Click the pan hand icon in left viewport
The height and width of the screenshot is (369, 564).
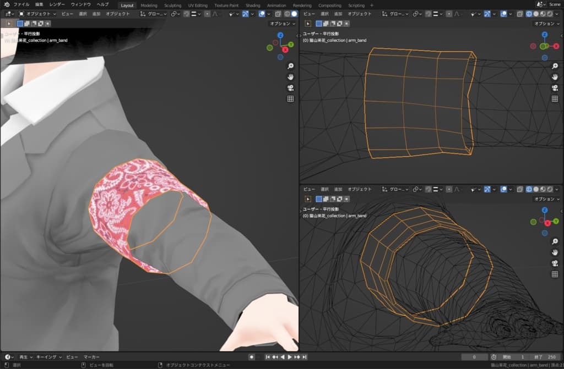(x=290, y=77)
